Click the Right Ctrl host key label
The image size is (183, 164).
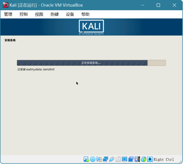(164, 159)
